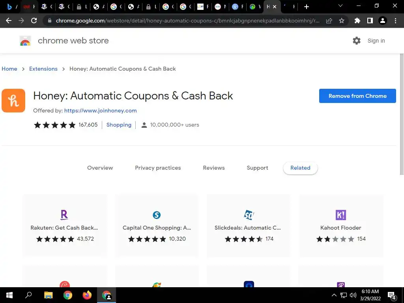404x303 pixels.
Task: Open the Privacy practices tab
Action: pos(158,168)
